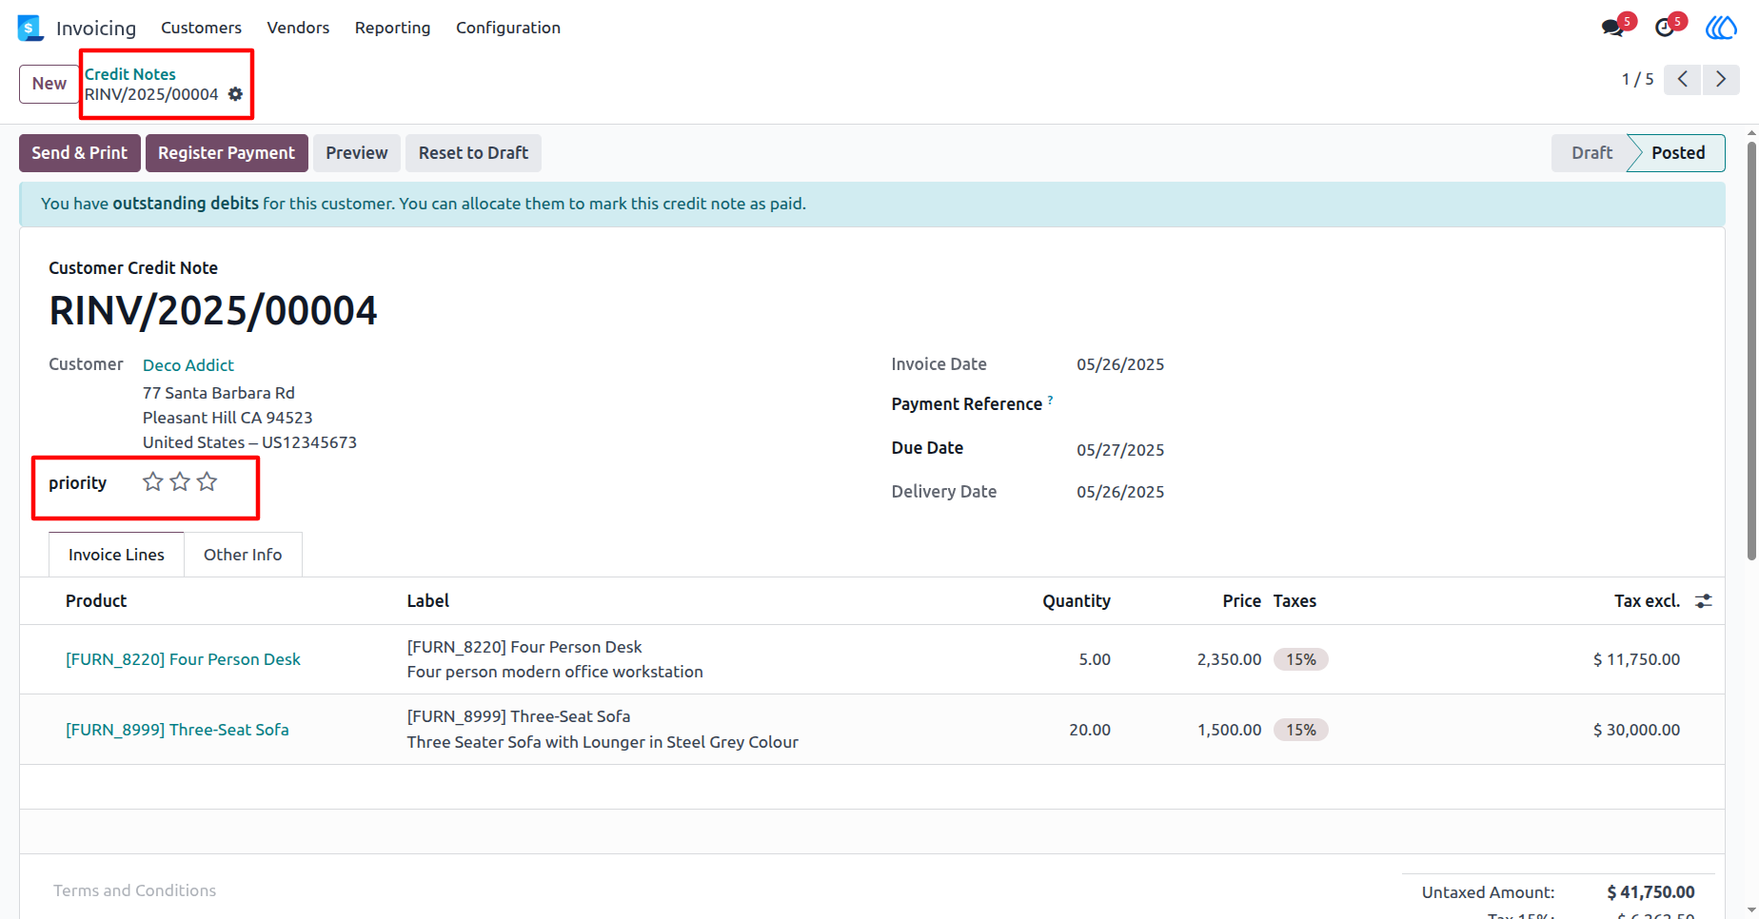Open the chat messages icon
Viewport: 1759px width, 919px height.
coord(1612,28)
